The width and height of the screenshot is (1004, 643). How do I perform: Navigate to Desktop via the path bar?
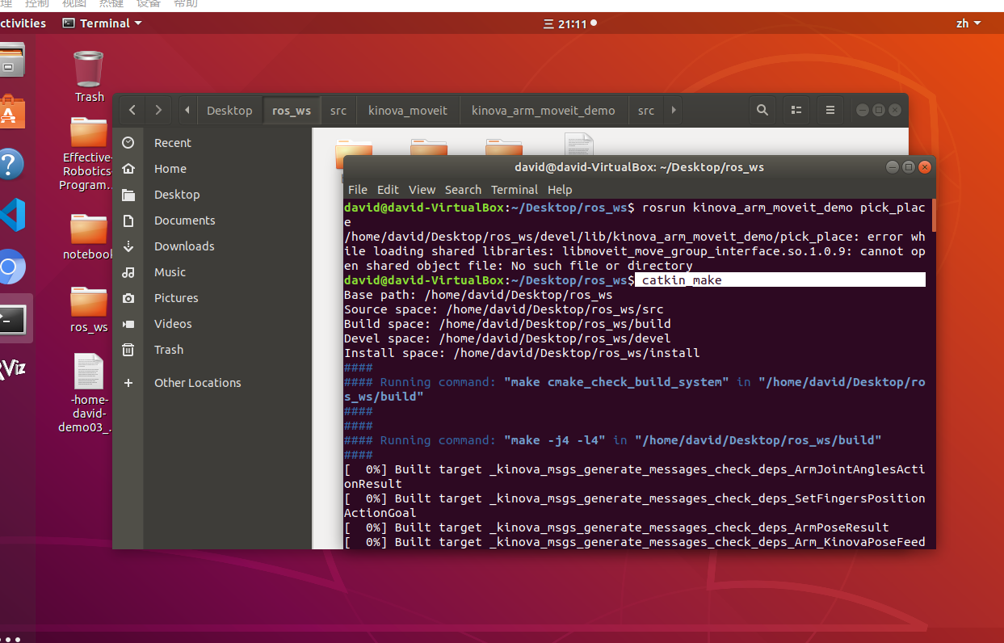[229, 109]
